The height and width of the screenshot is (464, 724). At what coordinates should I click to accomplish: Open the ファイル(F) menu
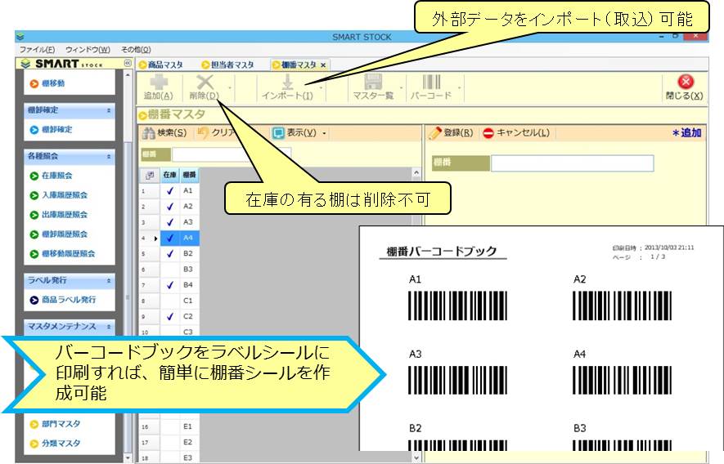pyautogui.click(x=37, y=49)
